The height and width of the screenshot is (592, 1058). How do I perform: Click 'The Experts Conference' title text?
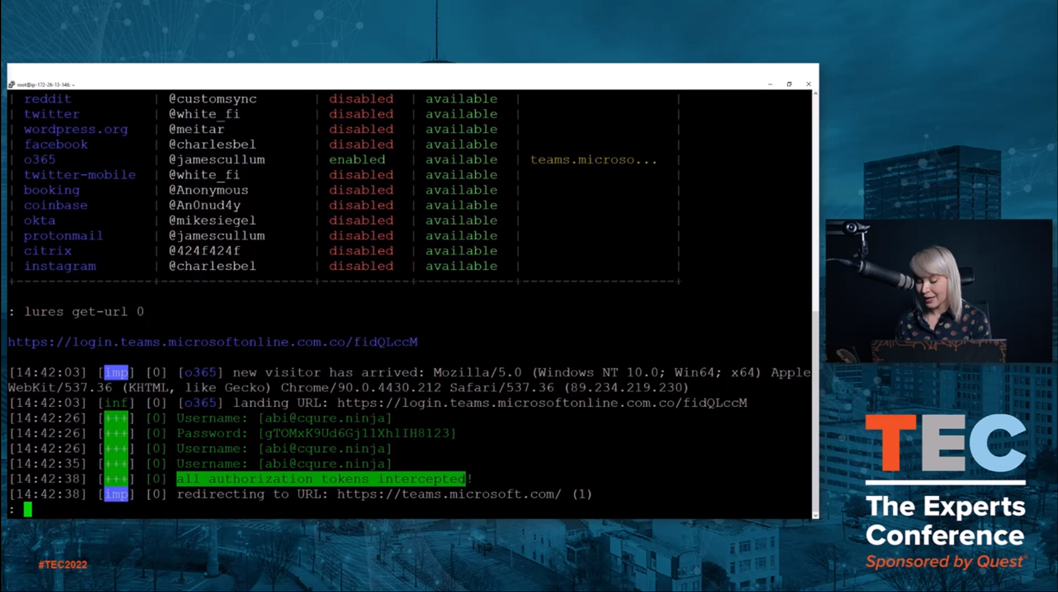tap(945, 520)
